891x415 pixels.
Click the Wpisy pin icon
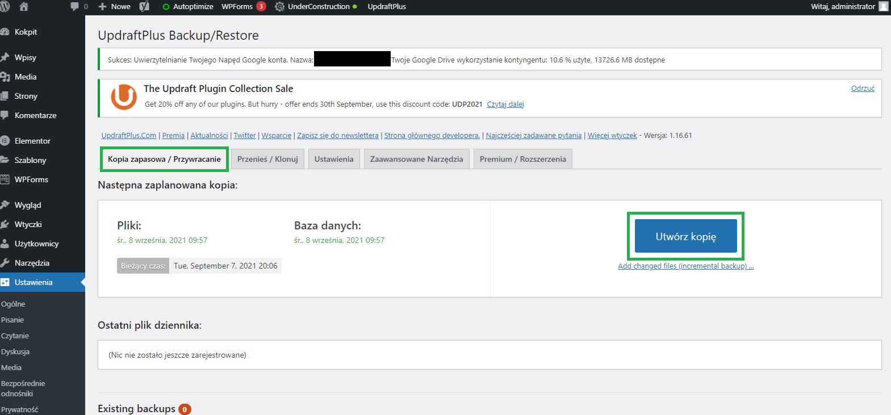pos(5,57)
